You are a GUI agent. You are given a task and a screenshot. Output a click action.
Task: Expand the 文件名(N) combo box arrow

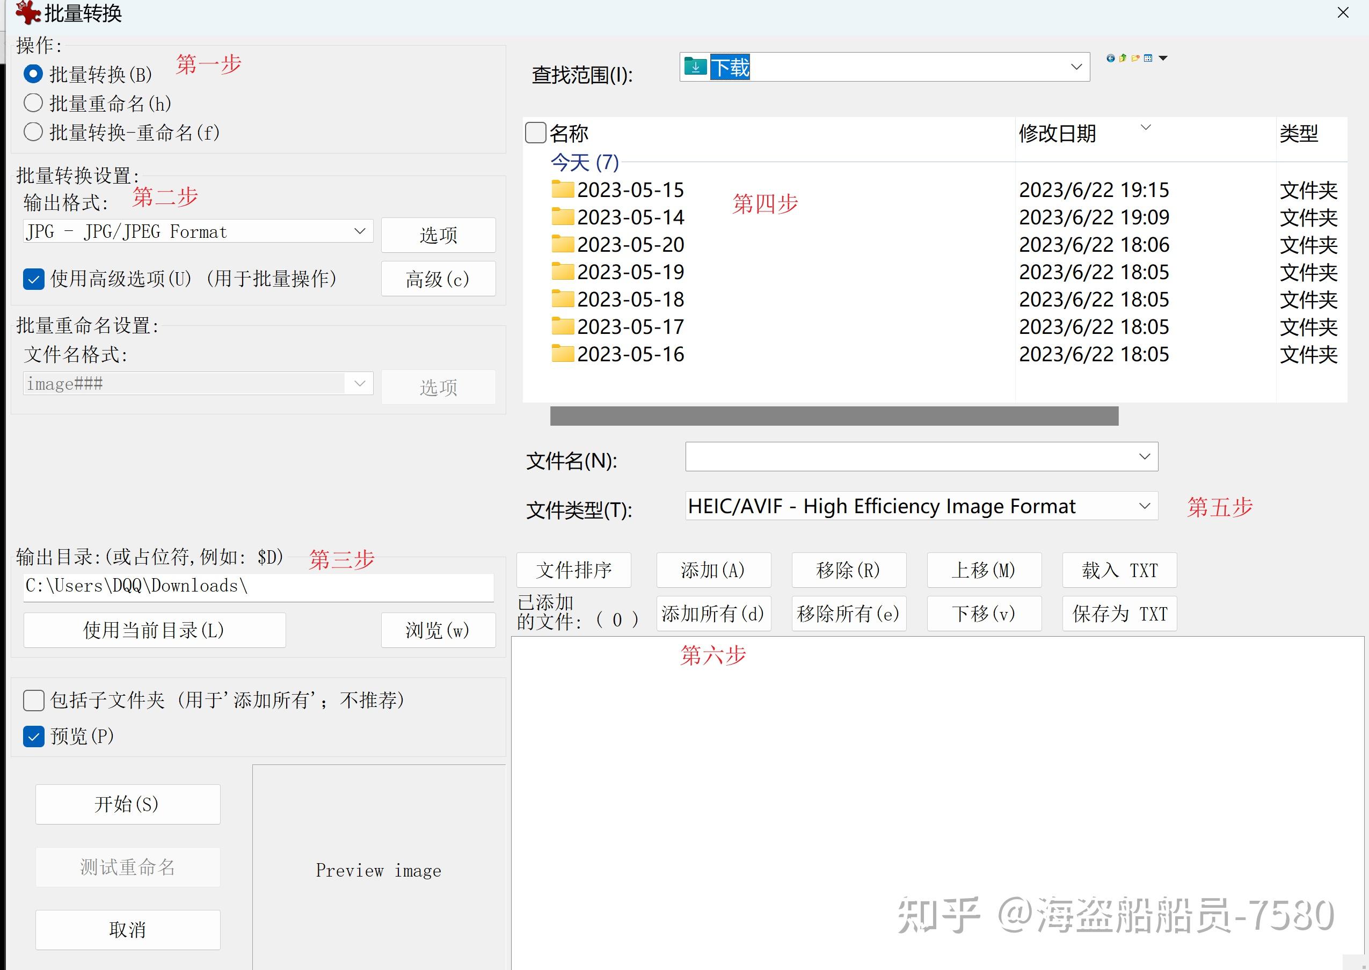pos(1145,456)
